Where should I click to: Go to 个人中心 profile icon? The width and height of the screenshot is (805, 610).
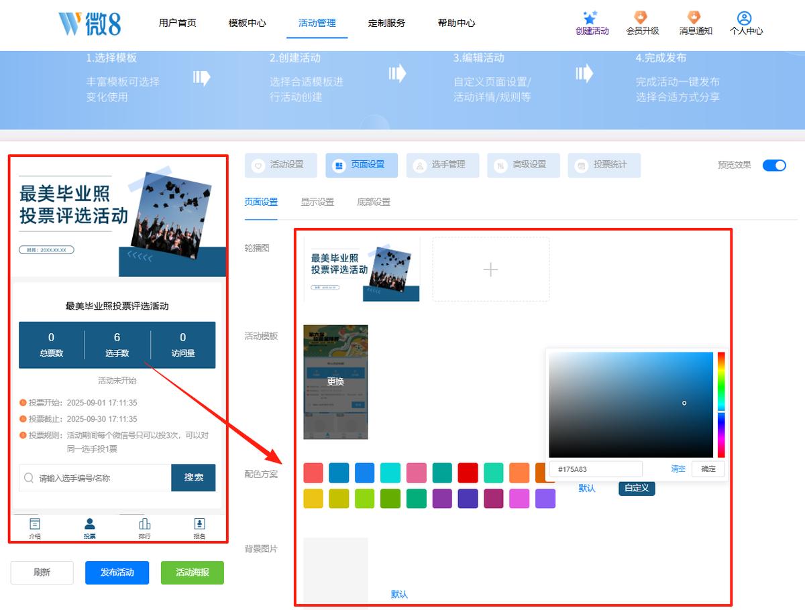pos(745,18)
